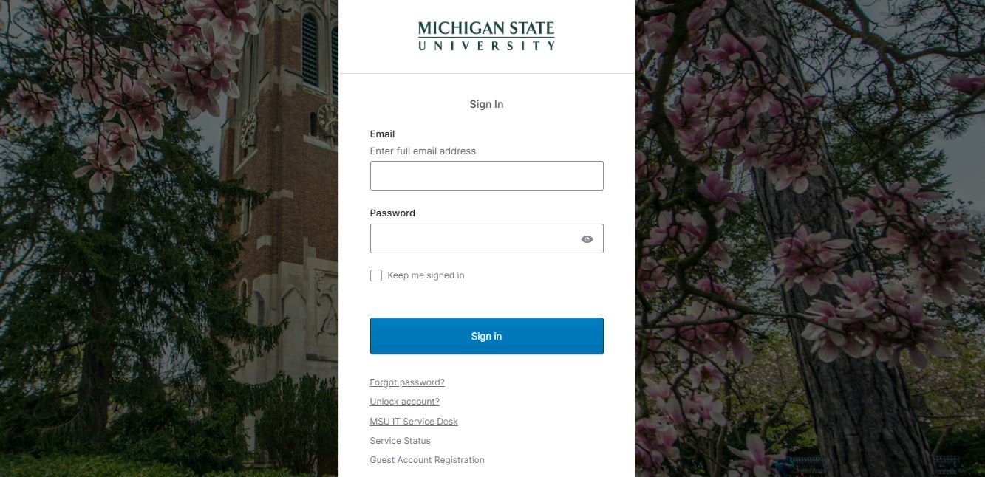Click the Sign In heading text
Image resolution: width=985 pixels, height=477 pixels.
point(485,104)
